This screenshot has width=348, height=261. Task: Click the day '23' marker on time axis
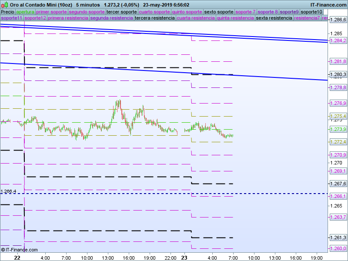tap(184, 258)
